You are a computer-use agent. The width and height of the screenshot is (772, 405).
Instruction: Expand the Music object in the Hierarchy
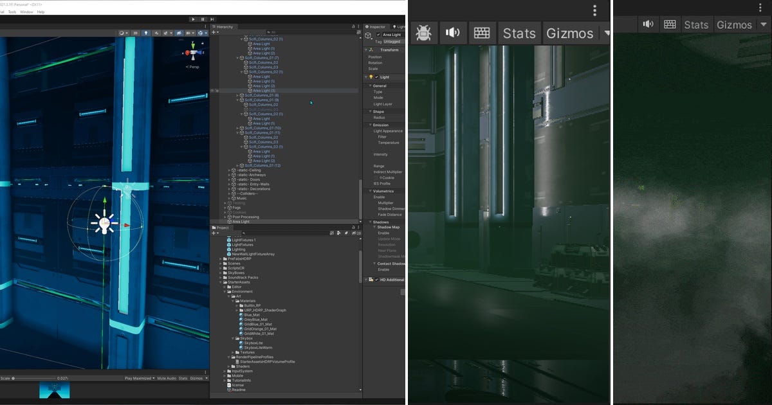[x=230, y=198]
